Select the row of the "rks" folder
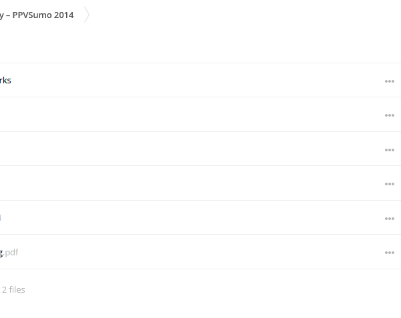Viewport: 401px width, 318px height. click(x=200, y=80)
